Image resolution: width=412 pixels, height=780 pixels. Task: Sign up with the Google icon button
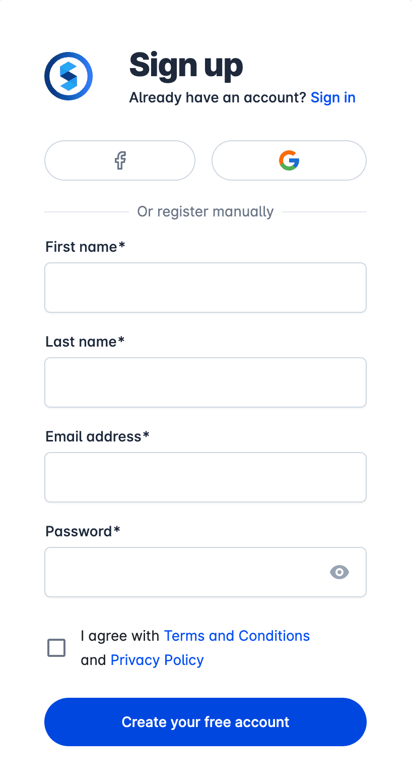point(289,160)
